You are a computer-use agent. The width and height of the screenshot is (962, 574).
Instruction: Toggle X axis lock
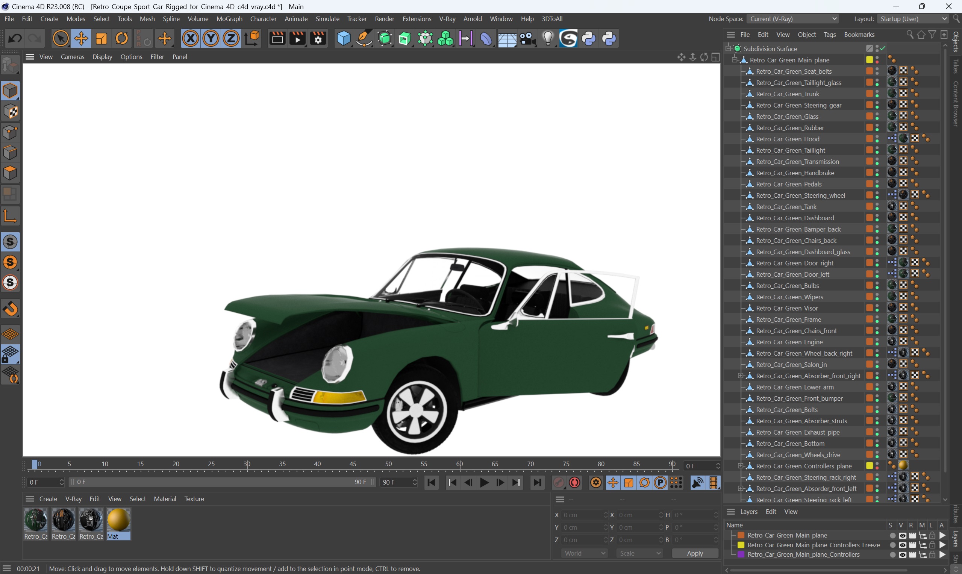pyautogui.click(x=190, y=39)
